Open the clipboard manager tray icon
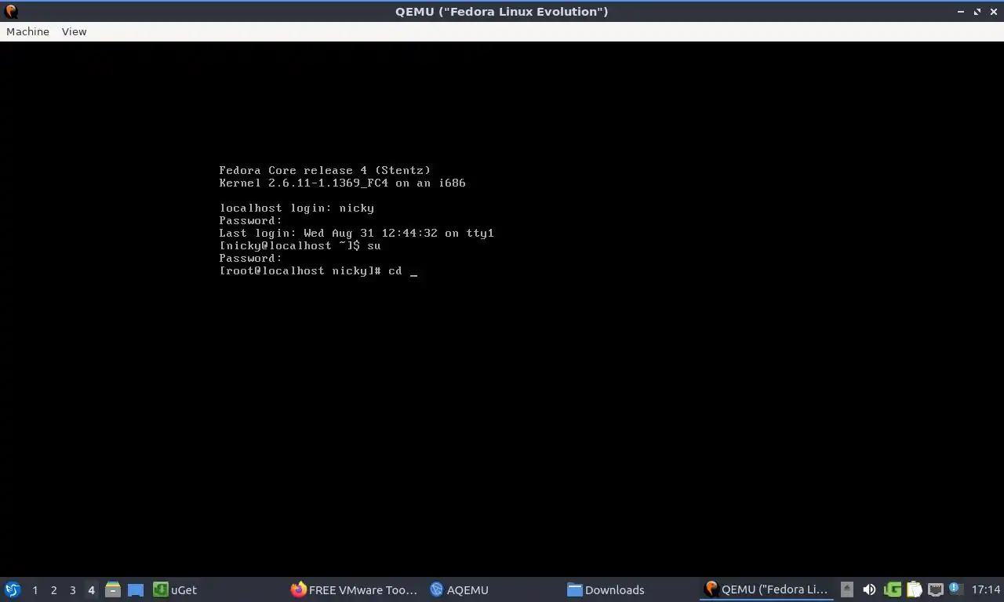The width and height of the screenshot is (1004, 602). [x=914, y=589]
